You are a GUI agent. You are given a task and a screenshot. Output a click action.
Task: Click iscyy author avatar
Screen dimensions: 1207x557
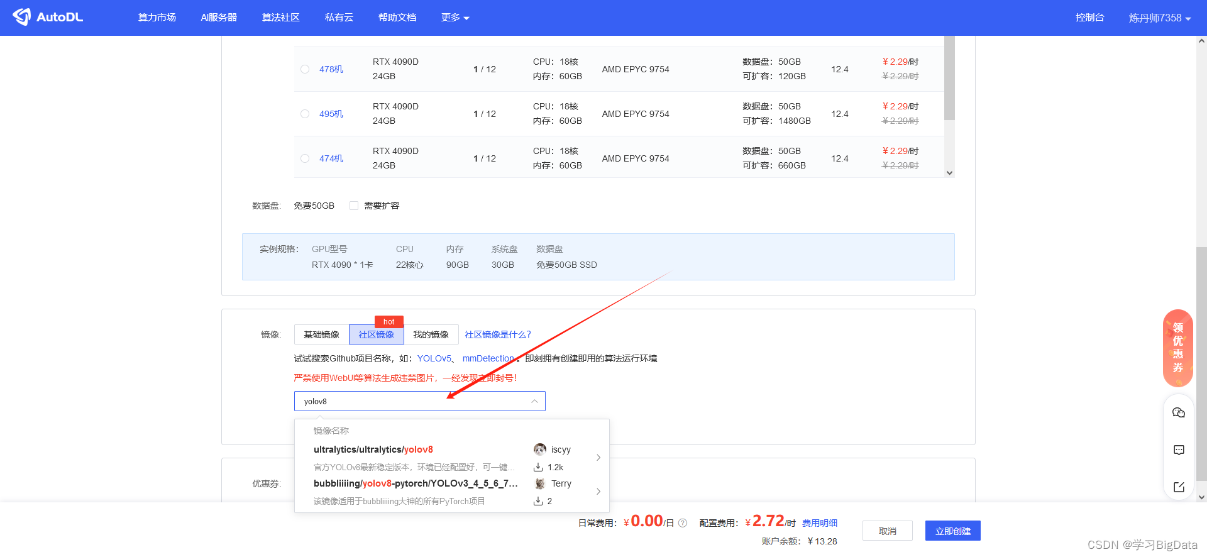click(x=540, y=449)
